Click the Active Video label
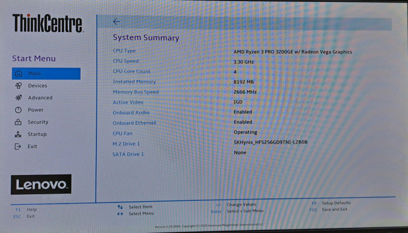This screenshot has height=233, width=408. (x=128, y=102)
